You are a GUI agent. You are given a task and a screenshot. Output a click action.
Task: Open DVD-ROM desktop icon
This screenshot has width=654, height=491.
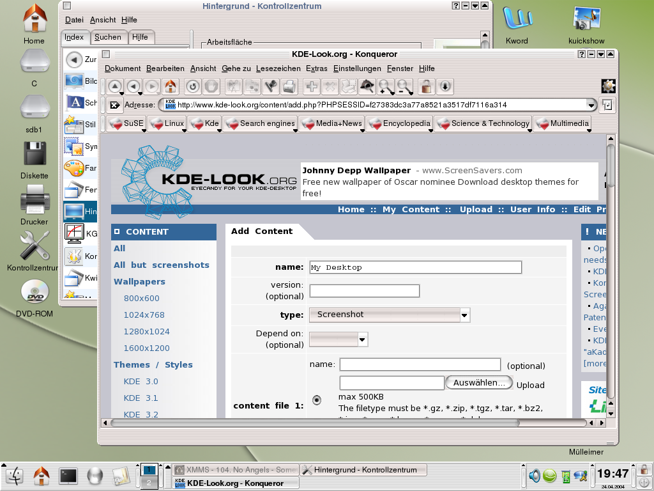(34, 298)
